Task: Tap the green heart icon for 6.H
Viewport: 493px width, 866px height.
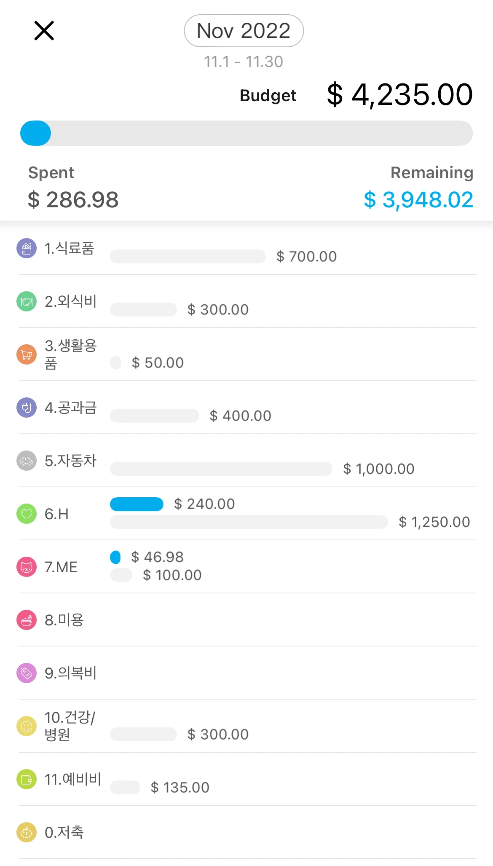Action: click(x=27, y=514)
